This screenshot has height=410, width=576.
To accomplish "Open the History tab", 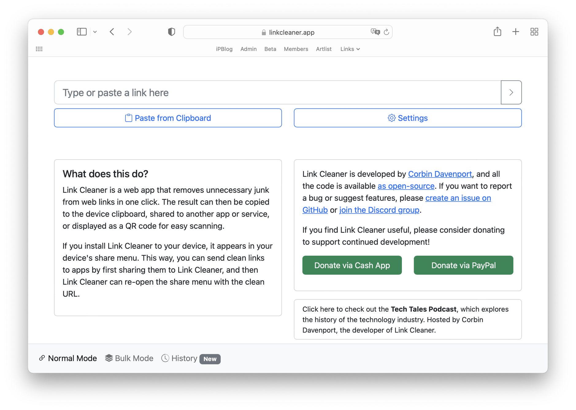I will tap(191, 358).
